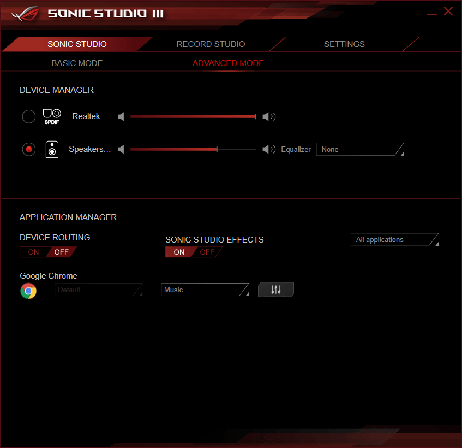Switch to the RECORD STUDIO tab
Image resolution: width=462 pixels, height=448 pixels.
[211, 44]
